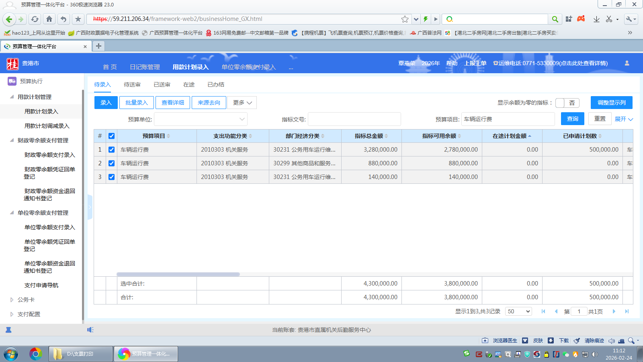Click the bookmark star in address bar

pos(405,19)
